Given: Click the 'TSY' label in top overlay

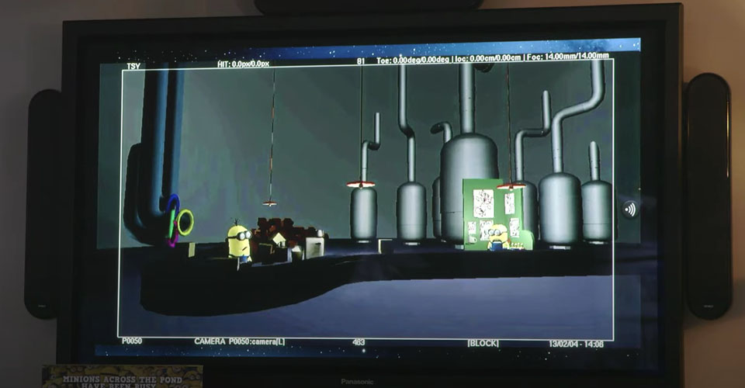Looking at the screenshot, I should pyautogui.click(x=133, y=67).
